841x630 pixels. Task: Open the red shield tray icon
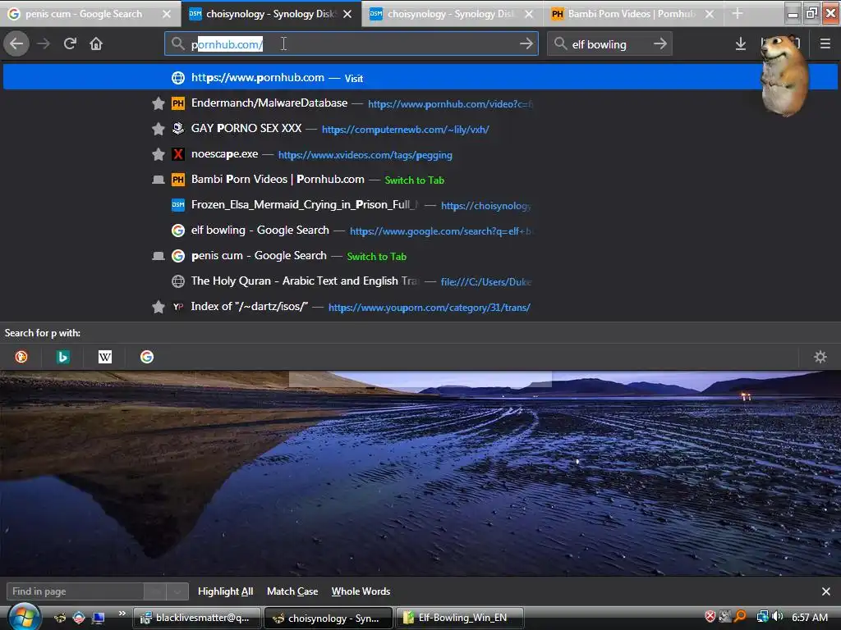pyautogui.click(x=710, y=617)
